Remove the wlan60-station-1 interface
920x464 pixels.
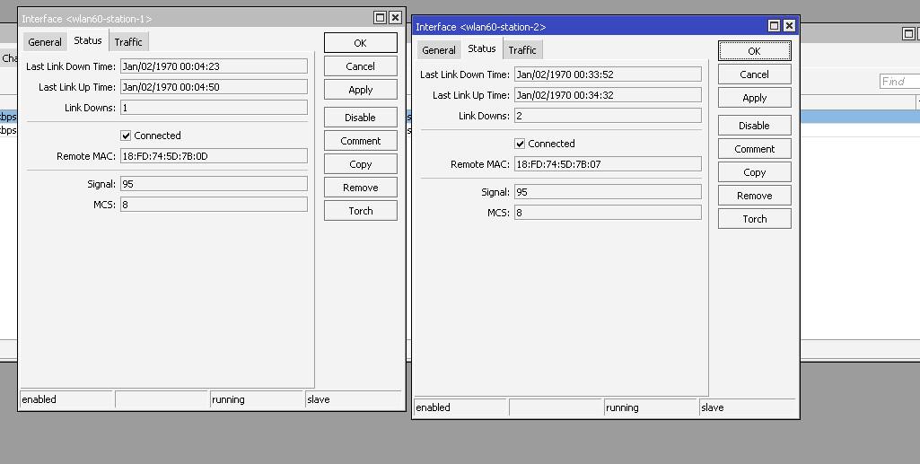[x=360, y=188]
